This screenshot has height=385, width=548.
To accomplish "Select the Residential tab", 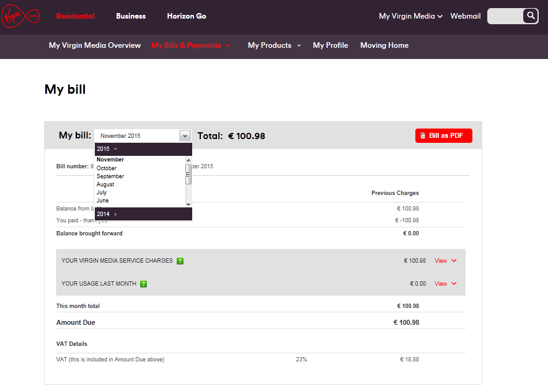I will (x=75, y=16).
